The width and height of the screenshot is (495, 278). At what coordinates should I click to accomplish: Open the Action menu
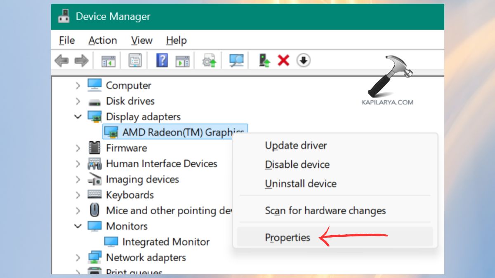103,40
